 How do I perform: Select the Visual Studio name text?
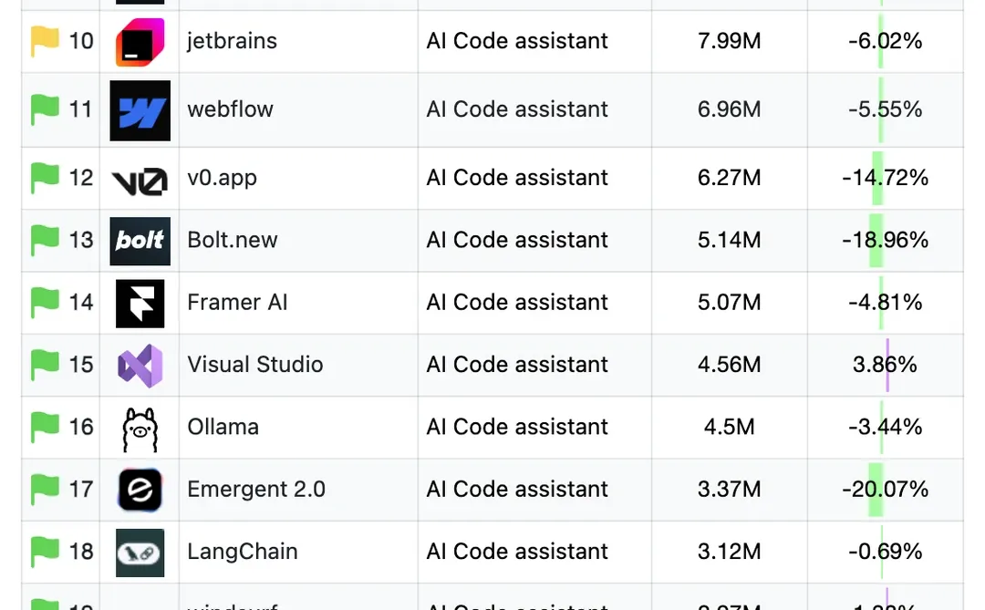pyautogui.click(x=254, y=365)
